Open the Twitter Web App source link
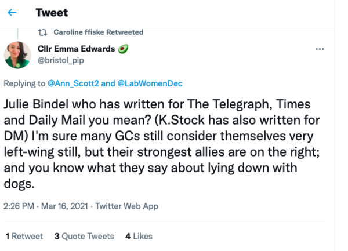 point(126,206)
